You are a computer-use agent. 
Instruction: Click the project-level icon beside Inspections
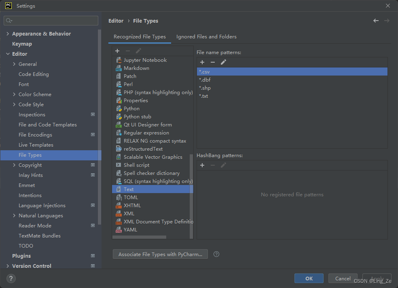coord(93,115)
